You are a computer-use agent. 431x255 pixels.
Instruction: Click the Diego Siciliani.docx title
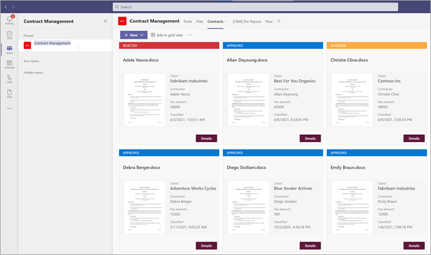(246, 167)
